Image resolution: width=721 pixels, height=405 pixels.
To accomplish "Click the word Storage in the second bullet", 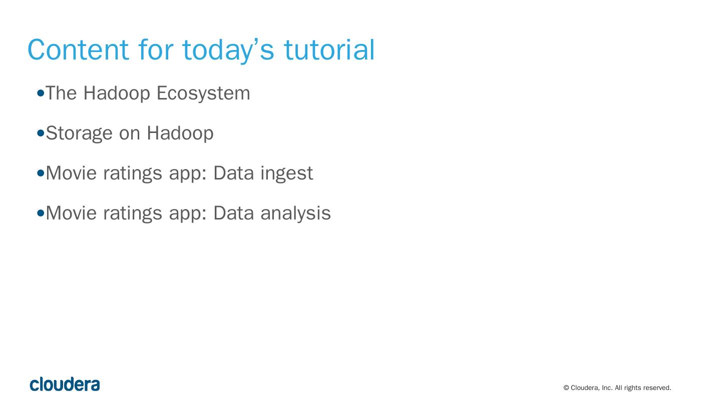I will [x=79, y=133].
